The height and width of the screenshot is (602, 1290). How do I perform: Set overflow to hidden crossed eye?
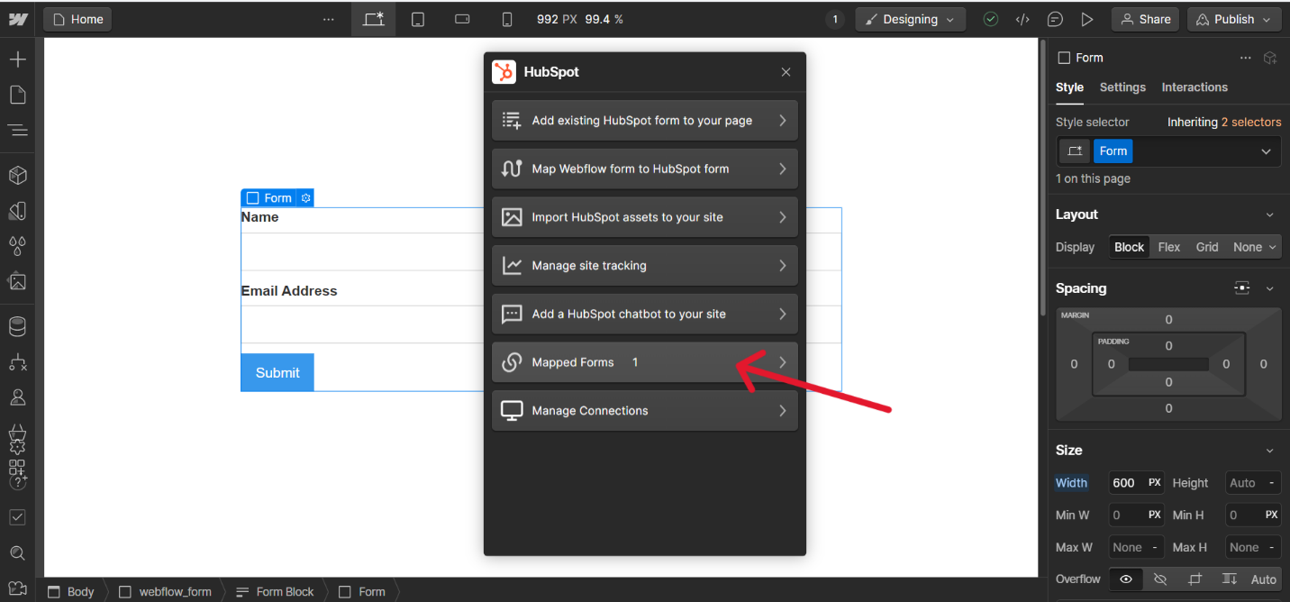pos(1160,579)
